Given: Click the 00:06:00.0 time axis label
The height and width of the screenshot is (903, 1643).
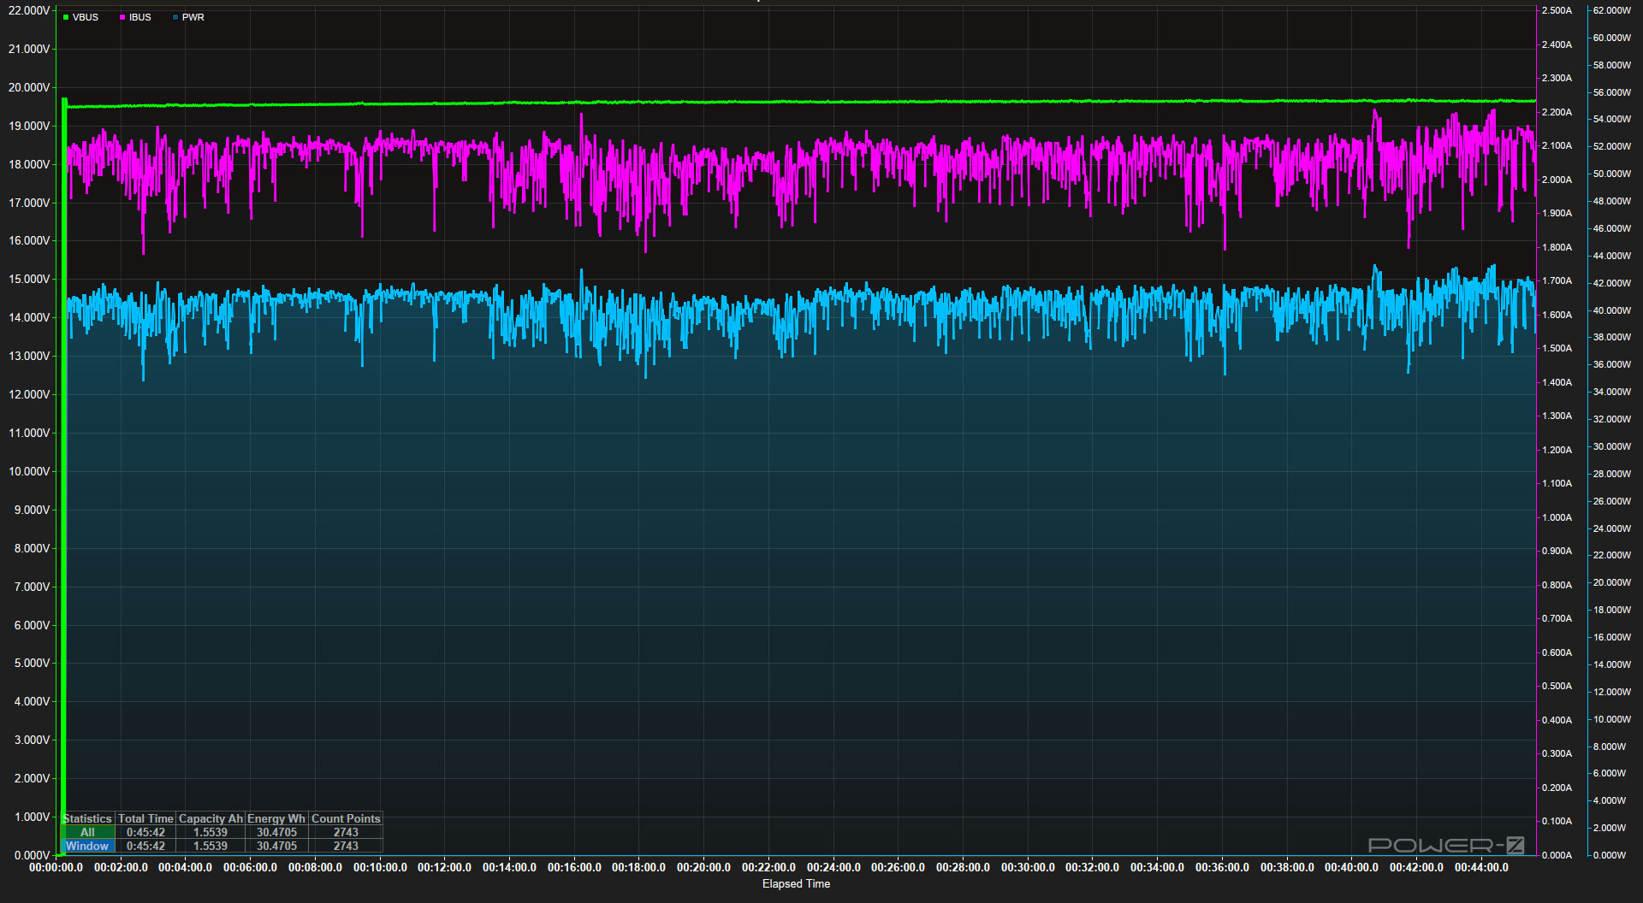Looking at the screenshot, I should (250, 867).
